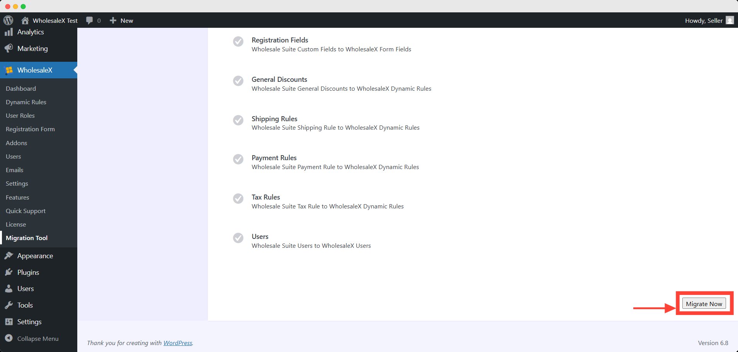Click the WholesaleX Test site name
Viewport: 738px width, 352px height.
click(55, 20)
